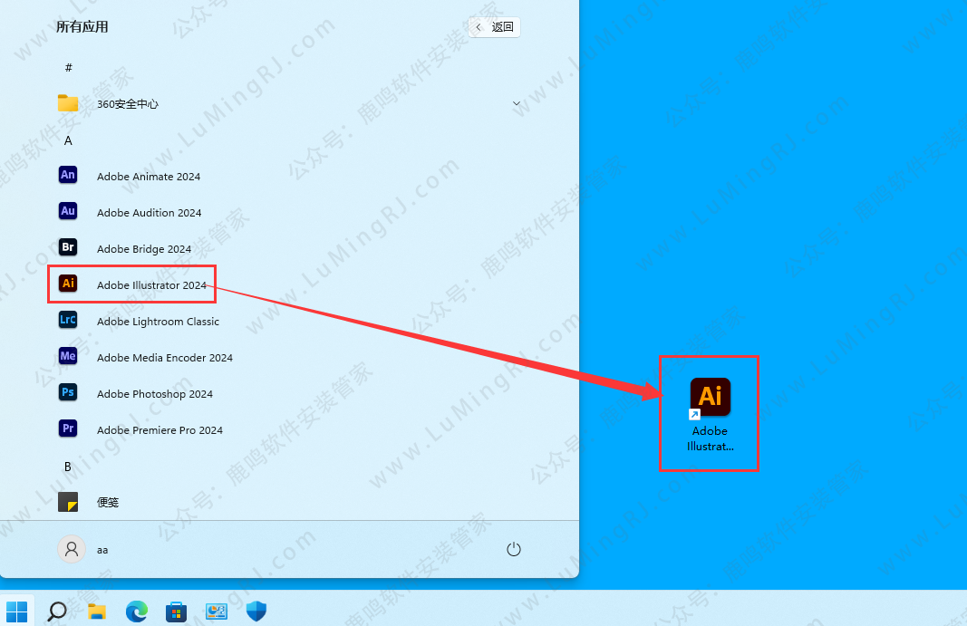Viewport: 967px width, 626px height.
Task: Click the 'Adobe Lightroom Classic' label
Action: click(x=158, y=322)
